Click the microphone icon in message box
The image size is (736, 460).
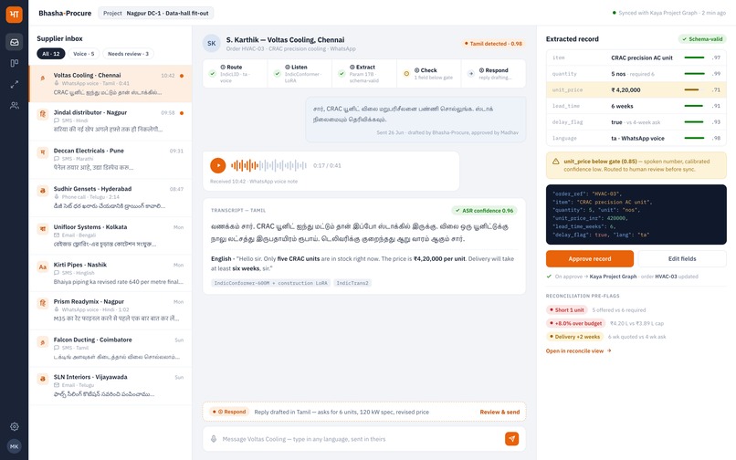(x=214, y=439)
